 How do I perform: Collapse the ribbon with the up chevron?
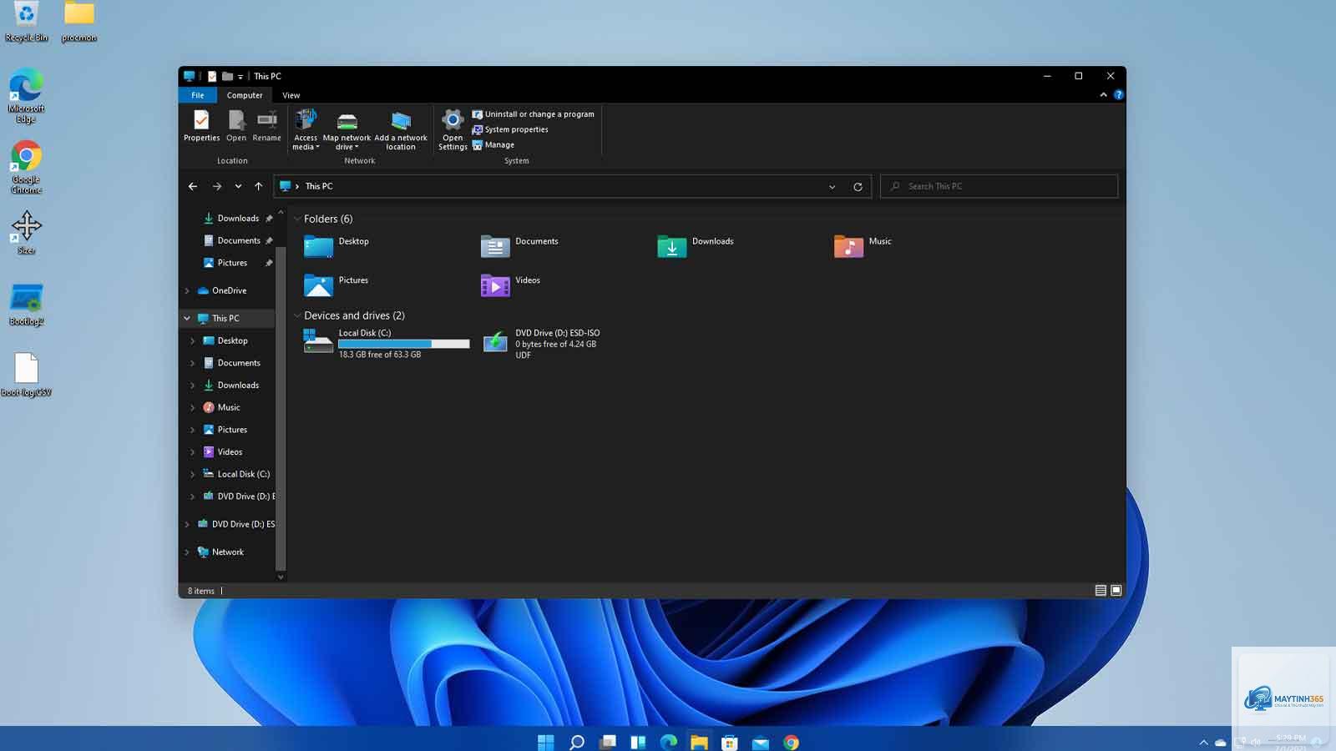point(1104,95)
